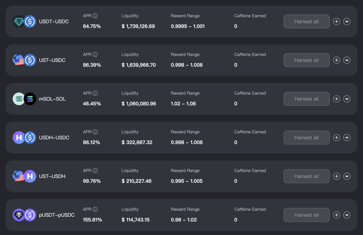Expand the USDT-USDC pool details
This screenshot has height=235, width=363.
pyautogui.click(x=347, y=22)
